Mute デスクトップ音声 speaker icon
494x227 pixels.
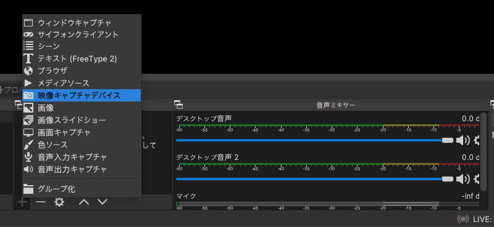point(463,140)
